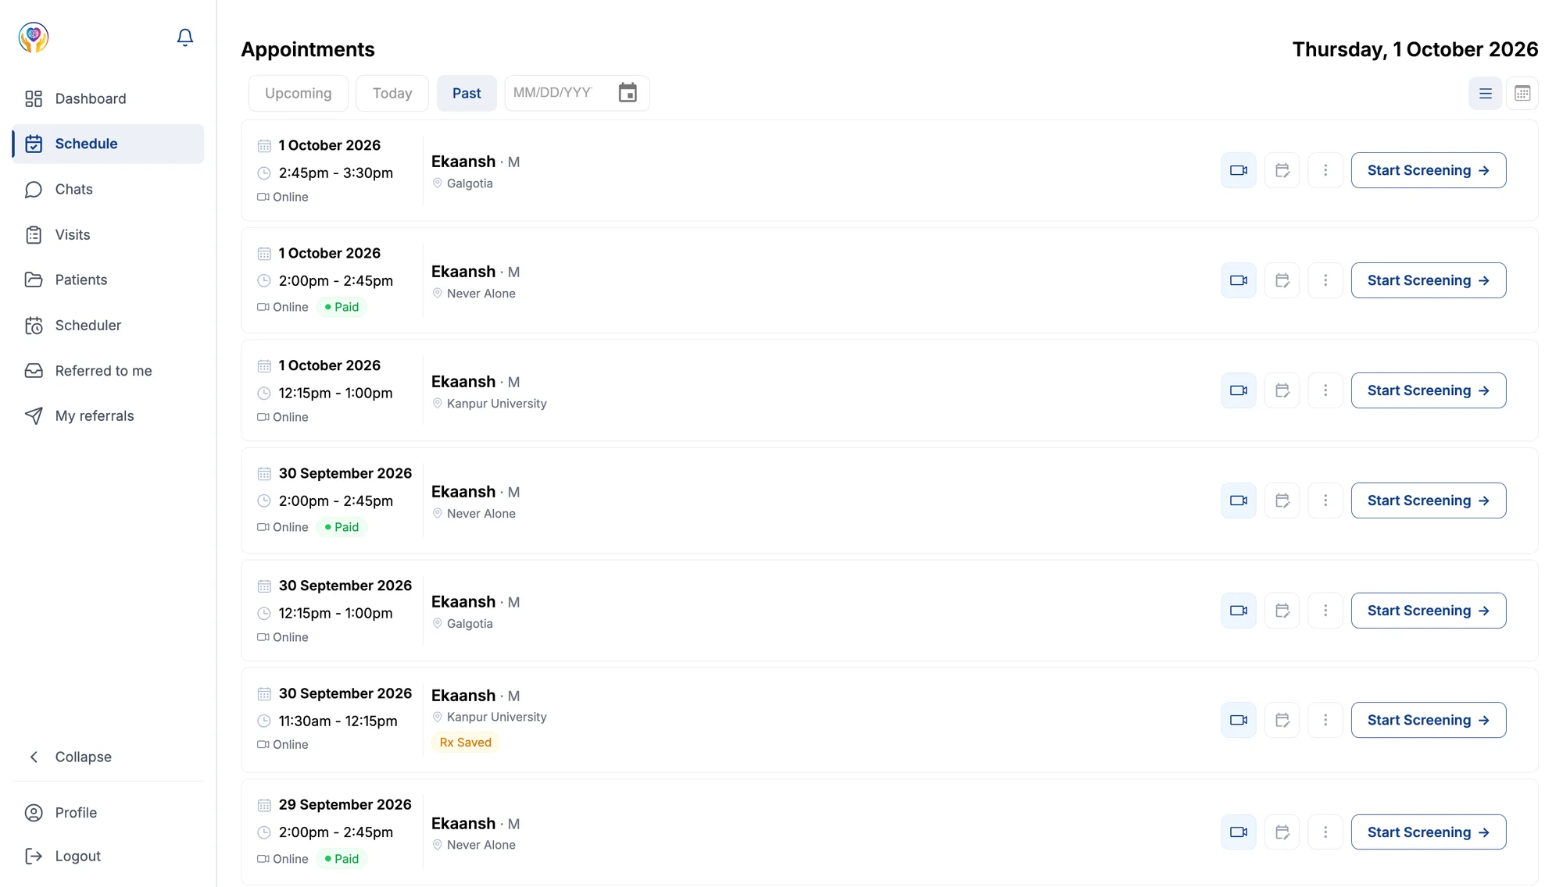The image size is (1563, 887).
Task: Join video call for 30 September 2:00pm appointment
Action: (x=1239, y=500)
